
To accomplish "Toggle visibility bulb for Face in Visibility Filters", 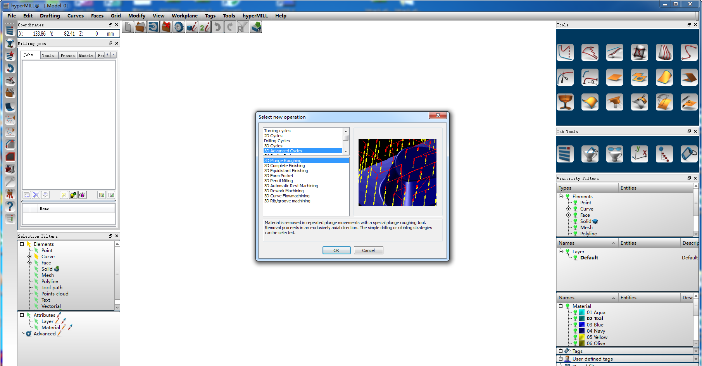I will (x=575, y=215).
